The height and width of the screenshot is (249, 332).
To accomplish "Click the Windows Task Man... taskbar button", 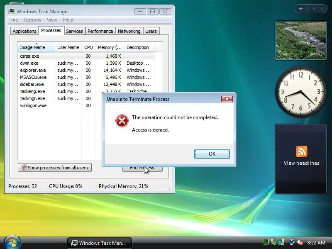I will (x=100, y=243).
